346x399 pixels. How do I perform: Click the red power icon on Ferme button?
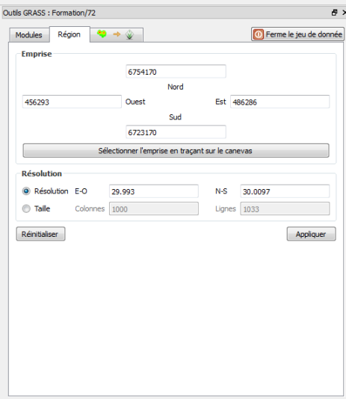[x=259, y=34]
